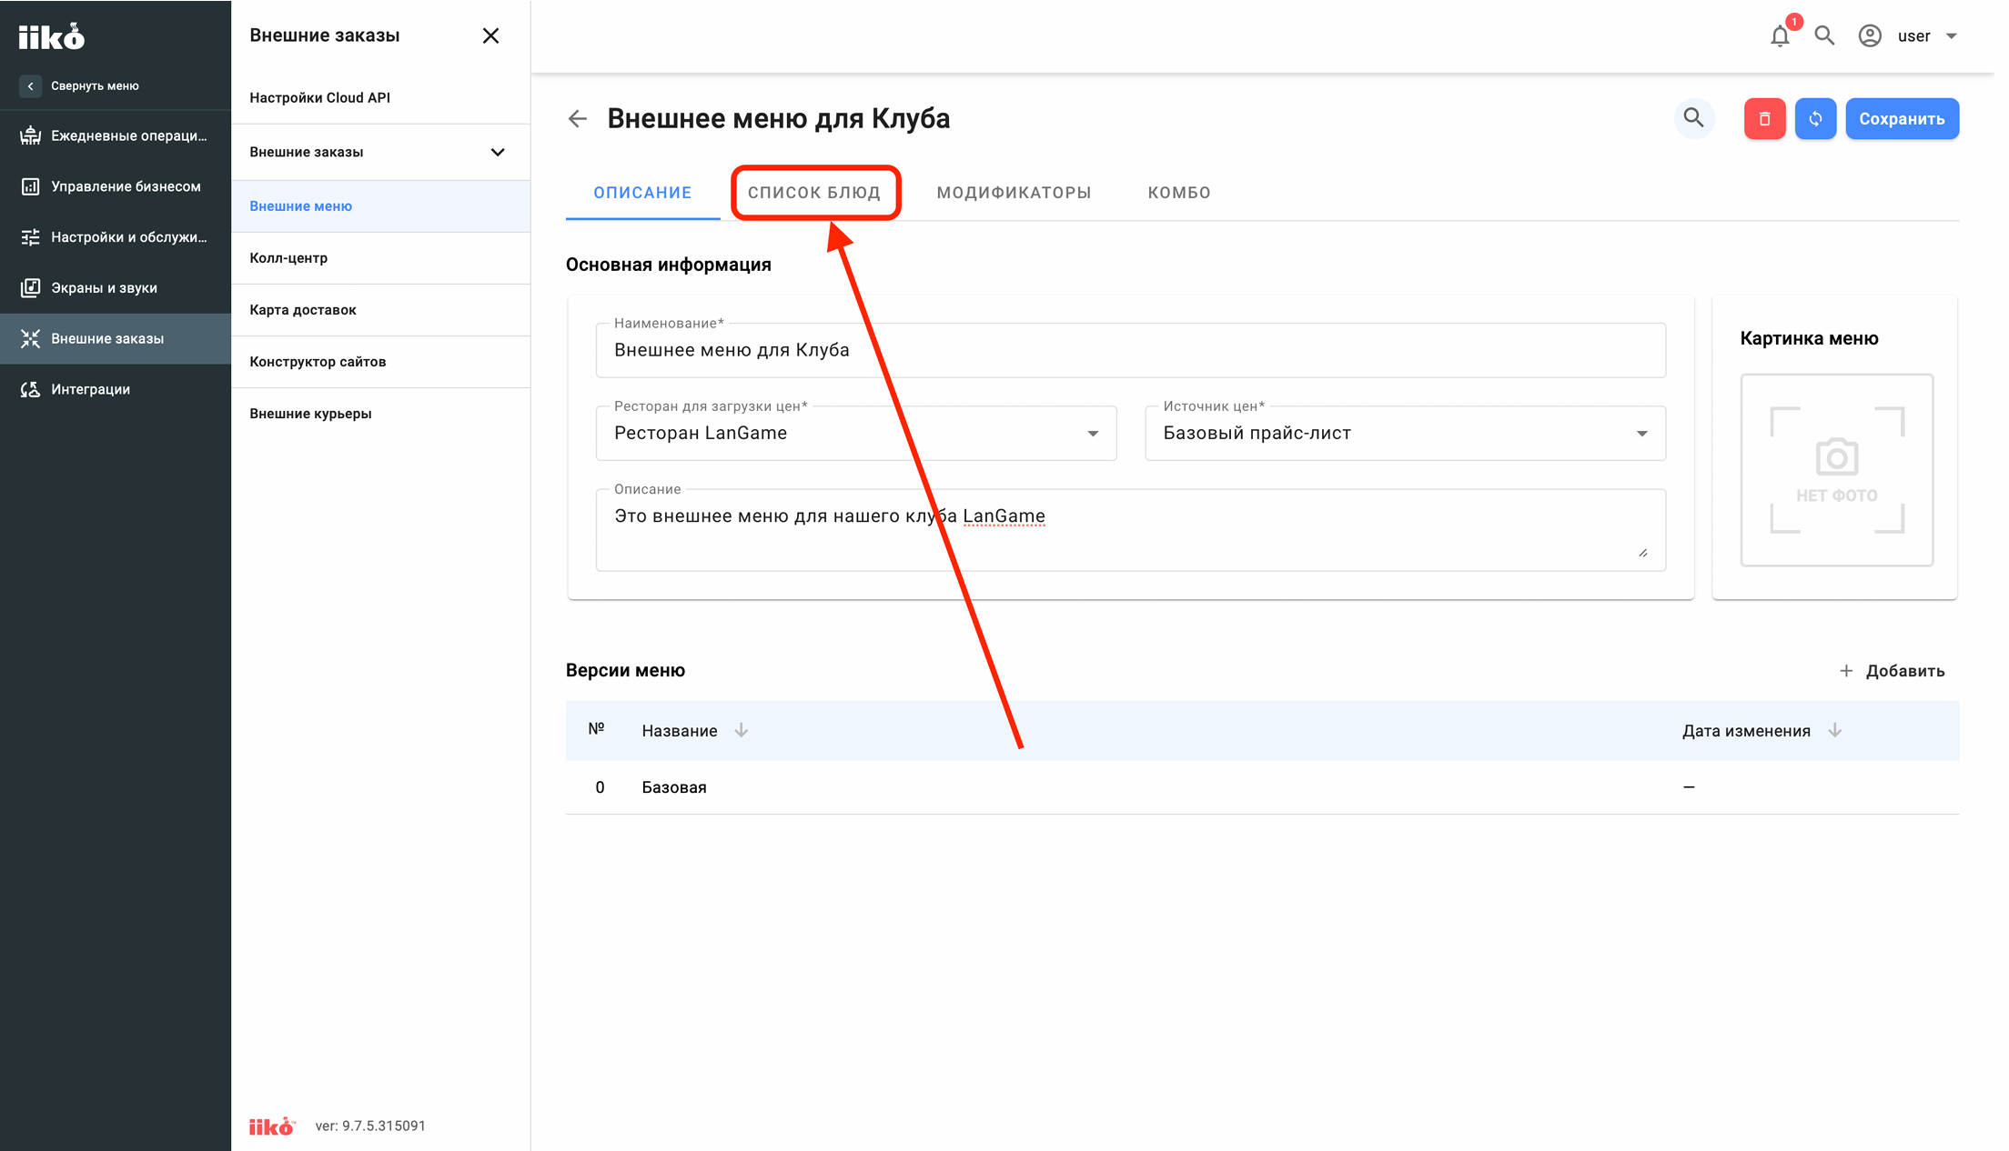Click the menu picture НЕТ ФОТО placeholder
Viewport: 2009px width, 1151px height.
(1837, 470)
